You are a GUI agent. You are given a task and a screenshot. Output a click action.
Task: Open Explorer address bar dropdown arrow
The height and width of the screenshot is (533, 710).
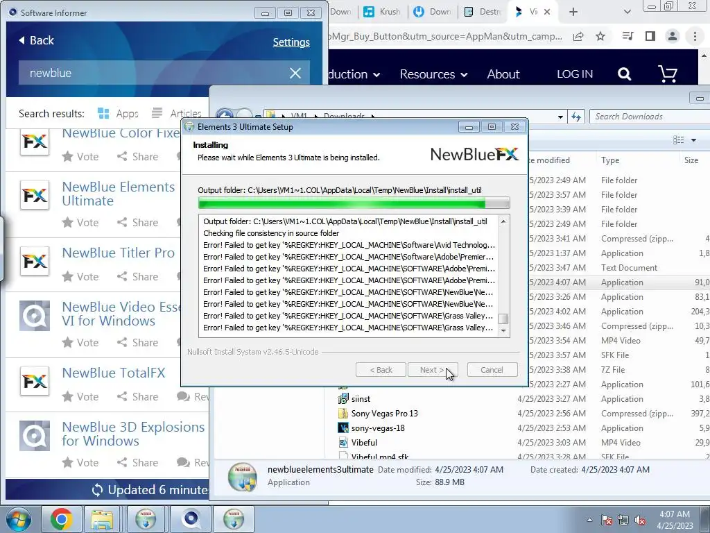pos(560,117)
